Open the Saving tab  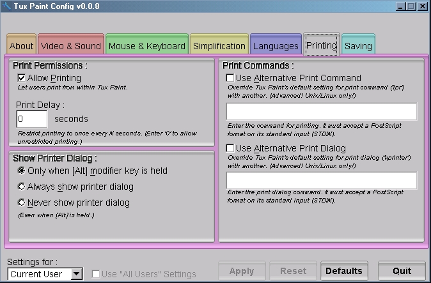[357, 46]
